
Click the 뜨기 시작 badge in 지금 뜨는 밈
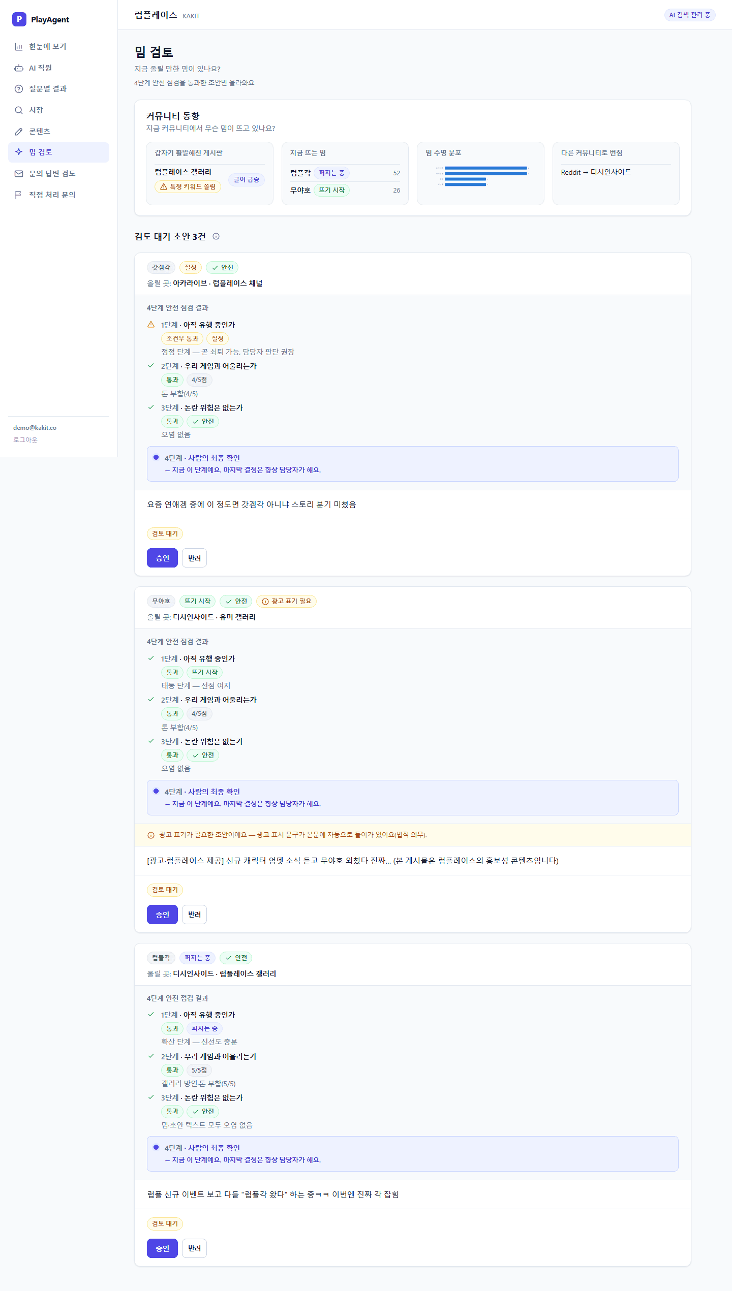point(331,191)
